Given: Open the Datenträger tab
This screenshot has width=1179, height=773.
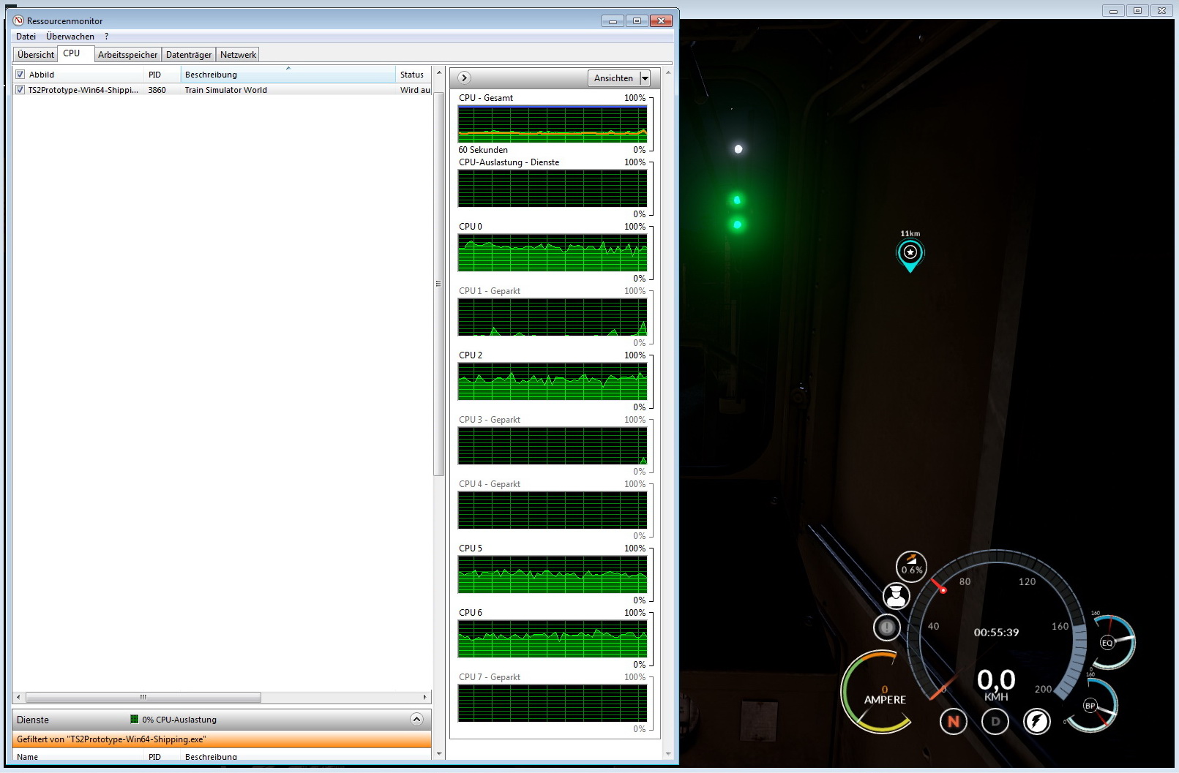Looking at the screenshot, I should click(189, 55).
